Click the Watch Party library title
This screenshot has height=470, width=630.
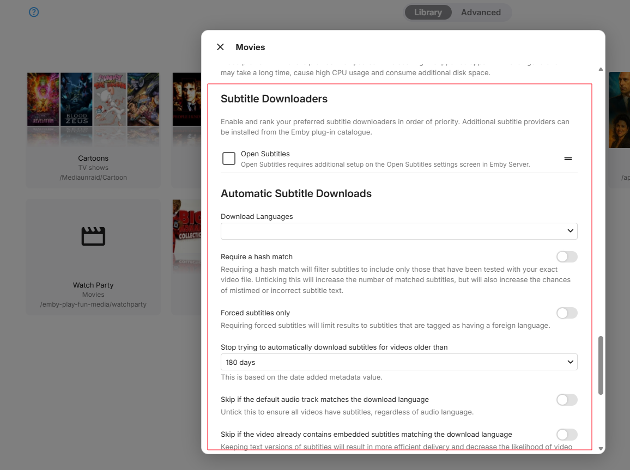pyautogui.click(x=93, y=285)
